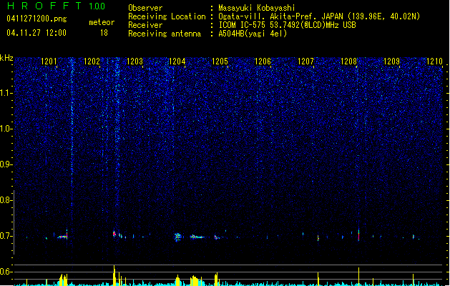This screenshot has width=450, height=286.
Task: Click the 1209 time marker
Action: pos(391,61)
